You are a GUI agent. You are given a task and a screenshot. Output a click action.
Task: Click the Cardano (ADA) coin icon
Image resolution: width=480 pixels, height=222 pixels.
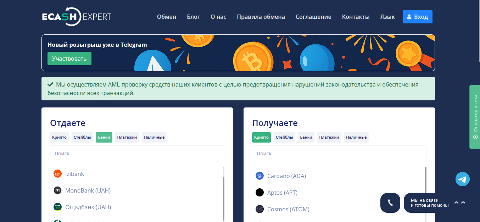260,176
